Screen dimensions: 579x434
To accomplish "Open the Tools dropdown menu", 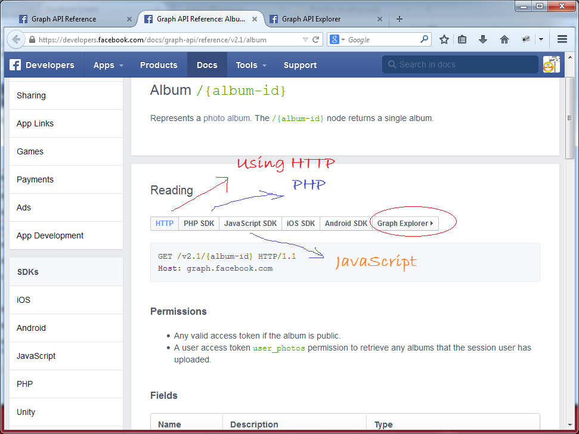I will pyautogui.click(x=250, y=65).
